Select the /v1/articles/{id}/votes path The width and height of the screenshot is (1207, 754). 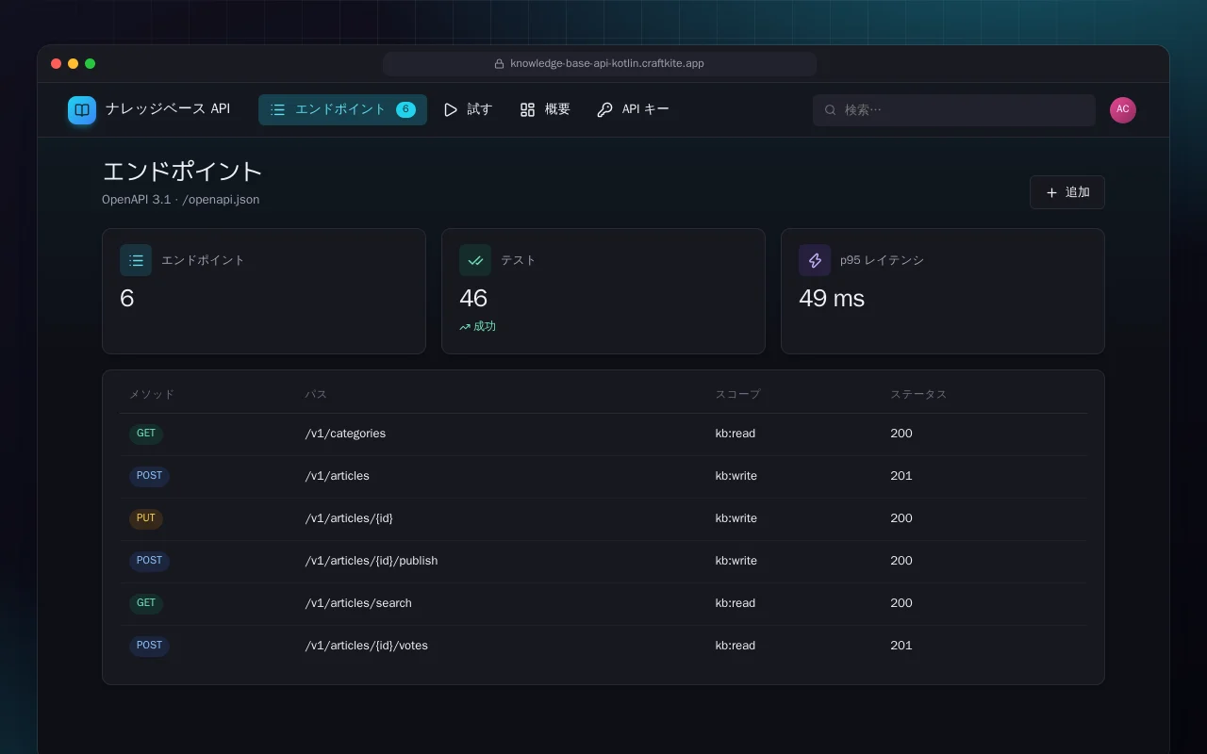367,646
